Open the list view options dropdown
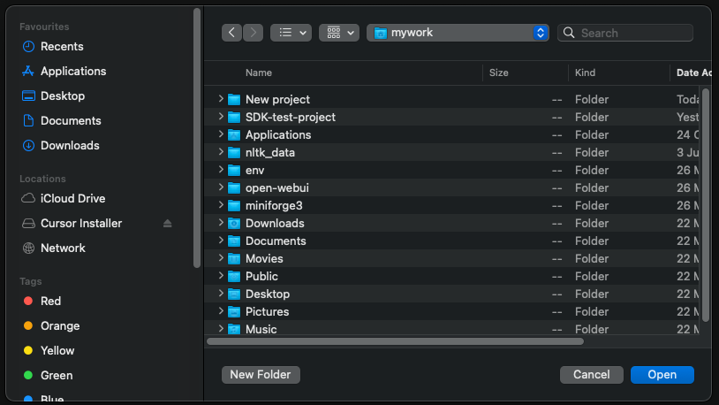Image resolution: width=719 pixels, height=405 pixels. click(291, 33)
